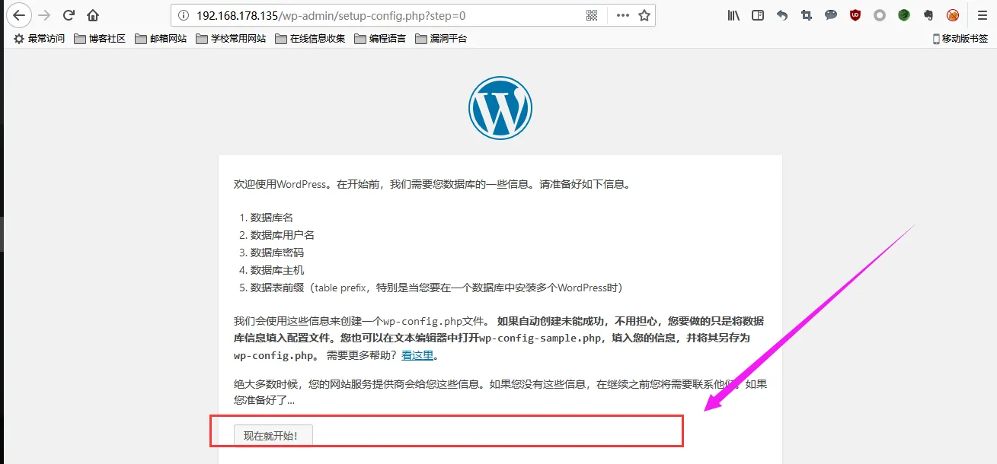Click the orange blocked-symbol extension icon

pyautogui.click(x=953, y=15)
